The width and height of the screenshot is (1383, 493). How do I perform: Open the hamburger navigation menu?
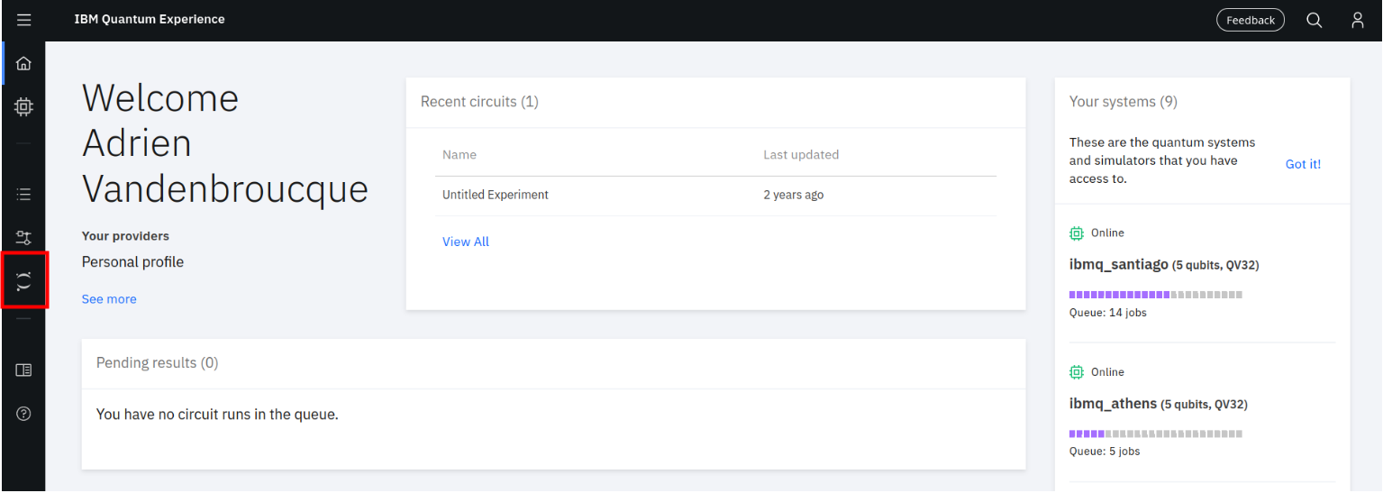(x=24, y=20)
